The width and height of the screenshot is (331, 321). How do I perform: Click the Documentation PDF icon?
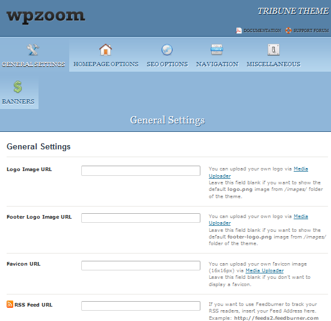(x=238, y=31)
